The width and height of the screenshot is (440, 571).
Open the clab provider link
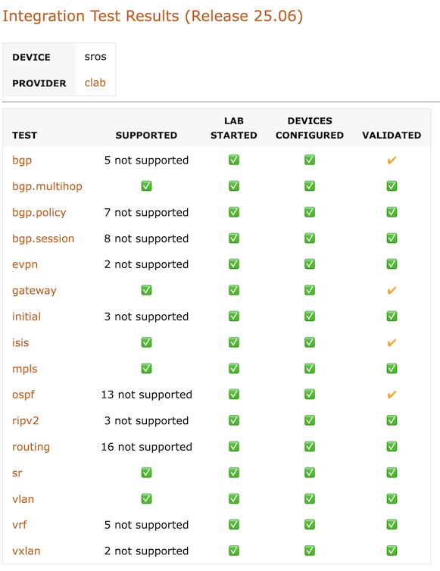[x=95, y=83]
